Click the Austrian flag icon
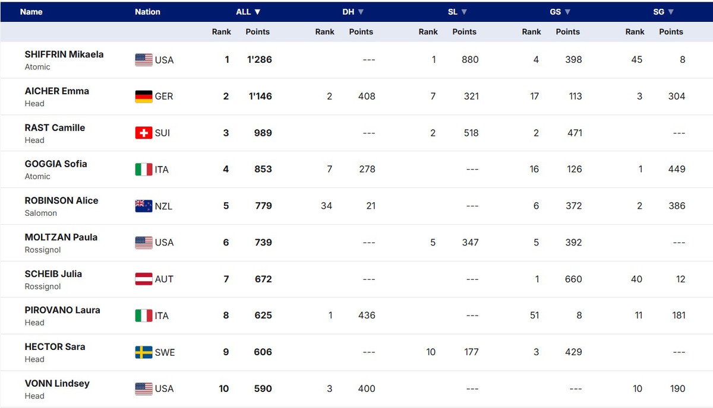The height and width of the screenshot is (408, 713). (x=144, y=279)
